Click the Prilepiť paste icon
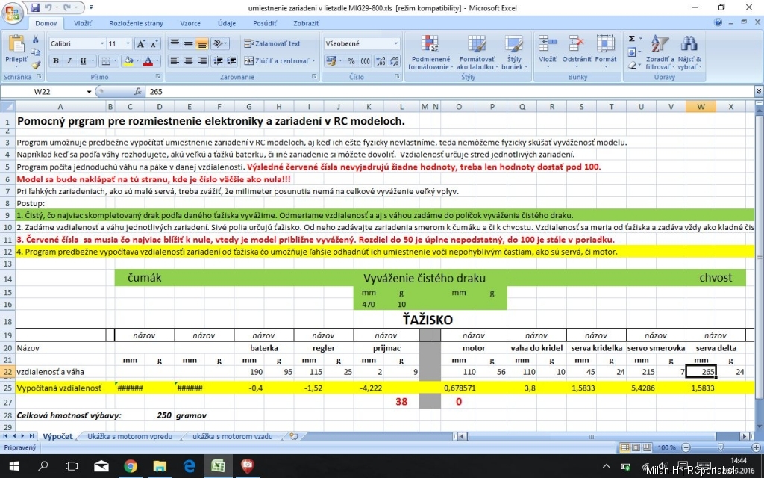Screen dimensions: 764x478 (x=16, y=45)
